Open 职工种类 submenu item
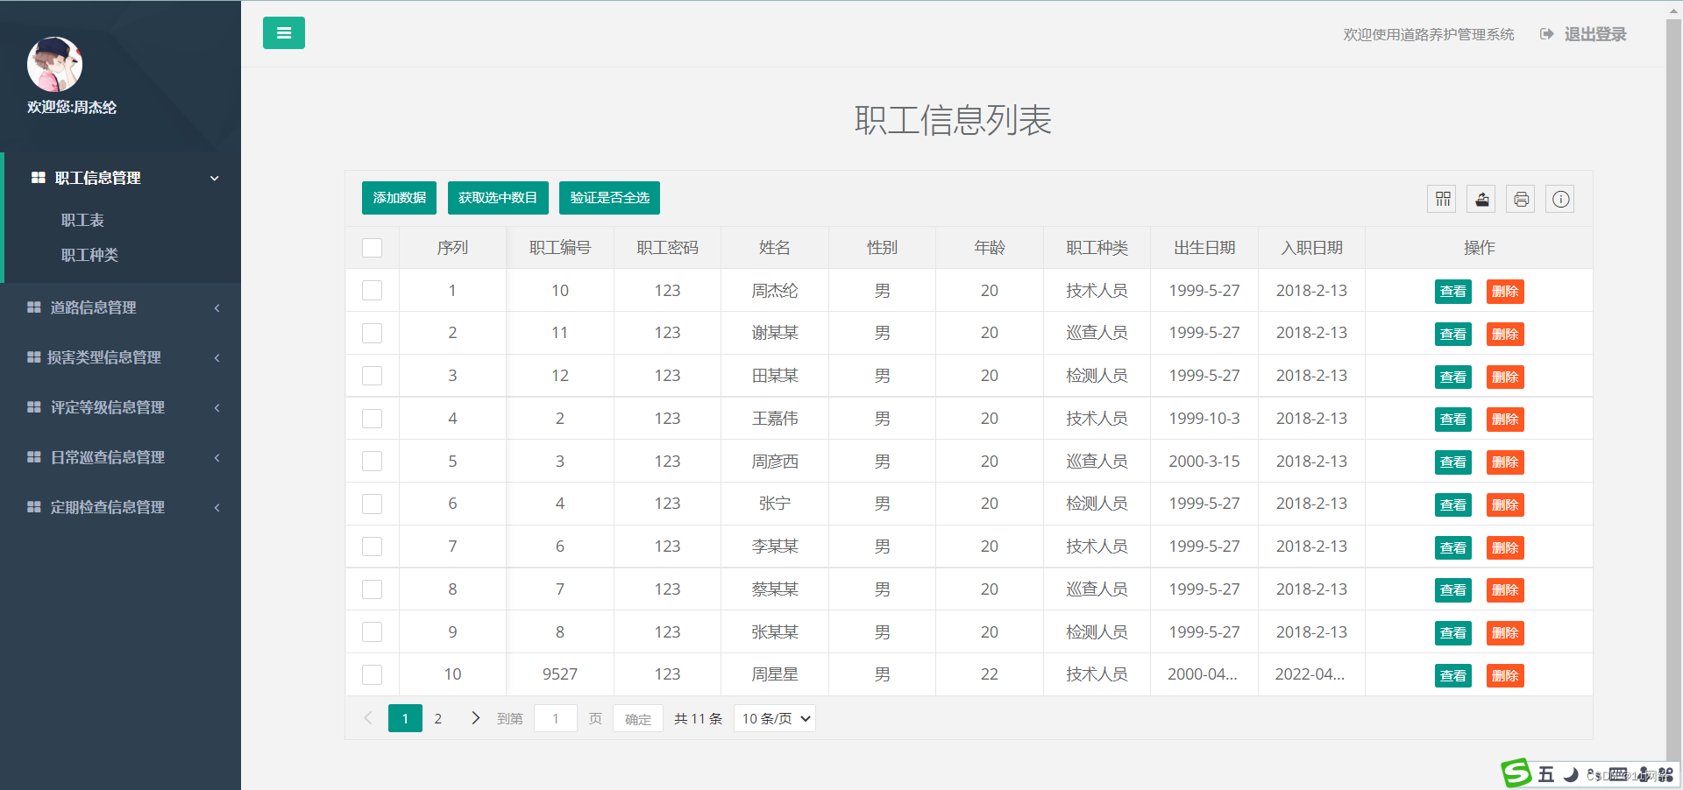The height and width of the screenshot is (790, 1683). click(x=89, y=255)
